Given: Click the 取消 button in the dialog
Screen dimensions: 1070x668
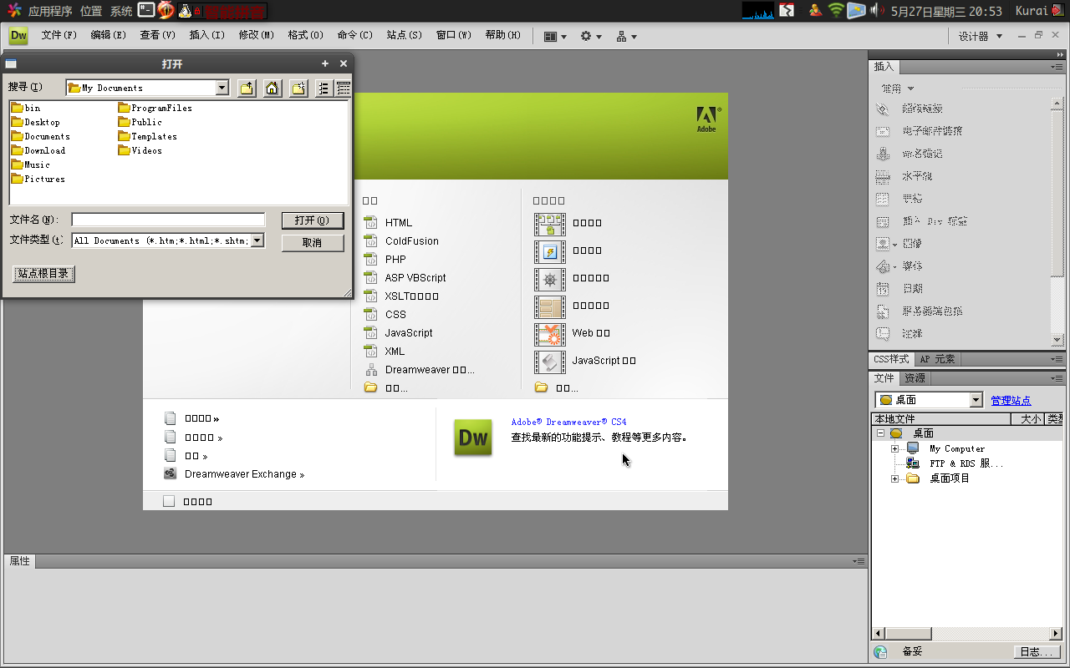Looking at the screenshot, I should [313, 242].
